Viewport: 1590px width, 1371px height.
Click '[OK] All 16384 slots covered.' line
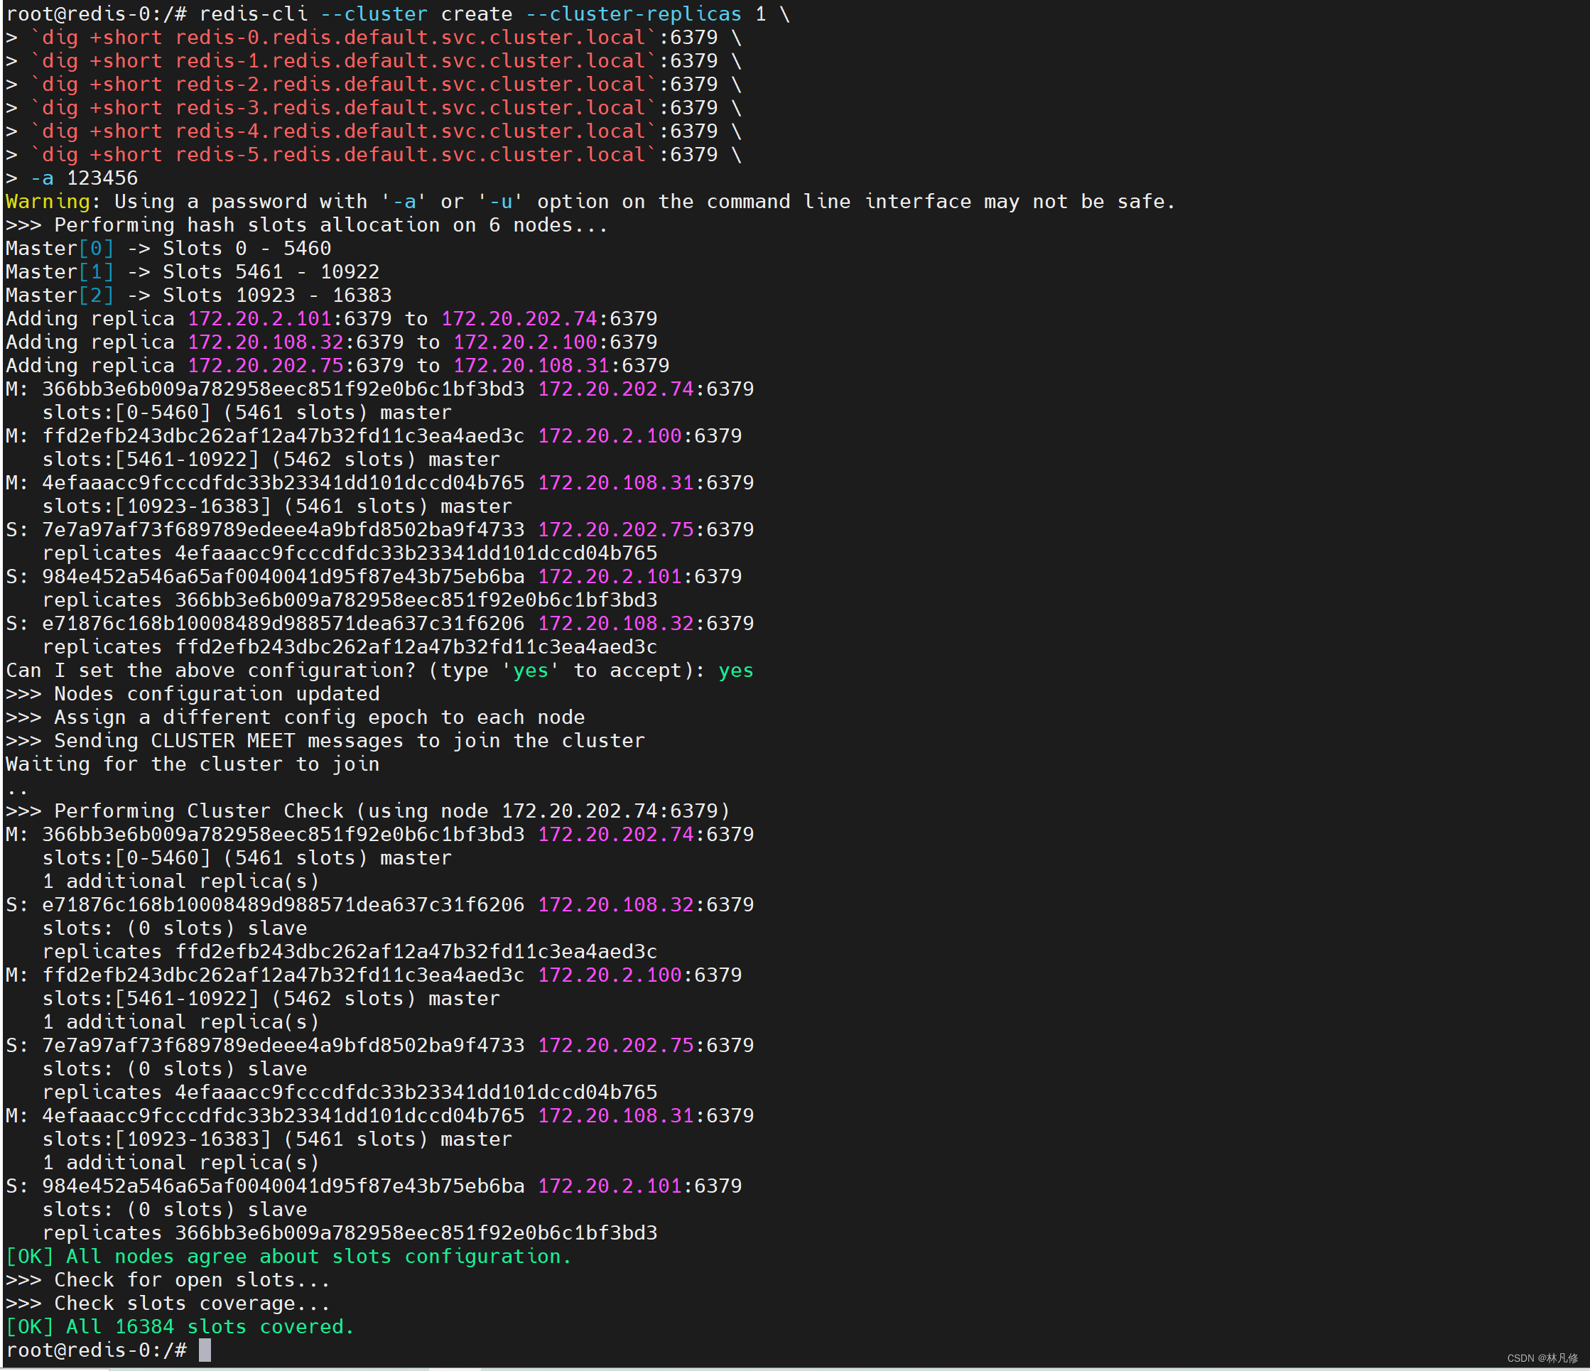(x=180, y=1326)
